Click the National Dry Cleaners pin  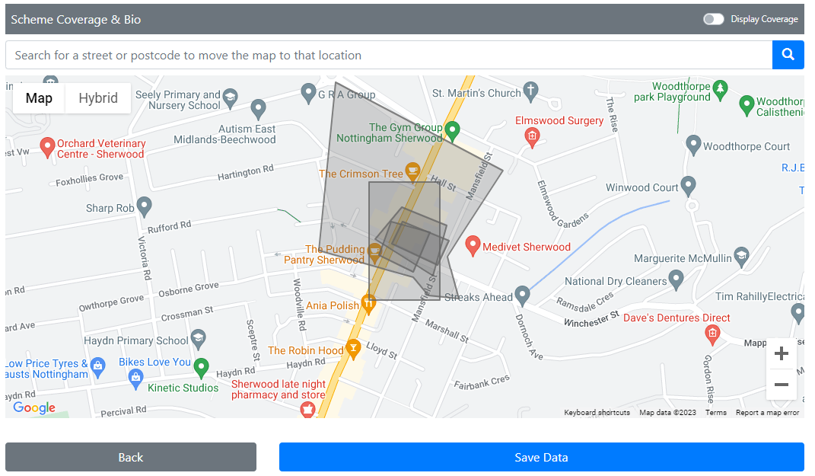click(x=676, y=280)
